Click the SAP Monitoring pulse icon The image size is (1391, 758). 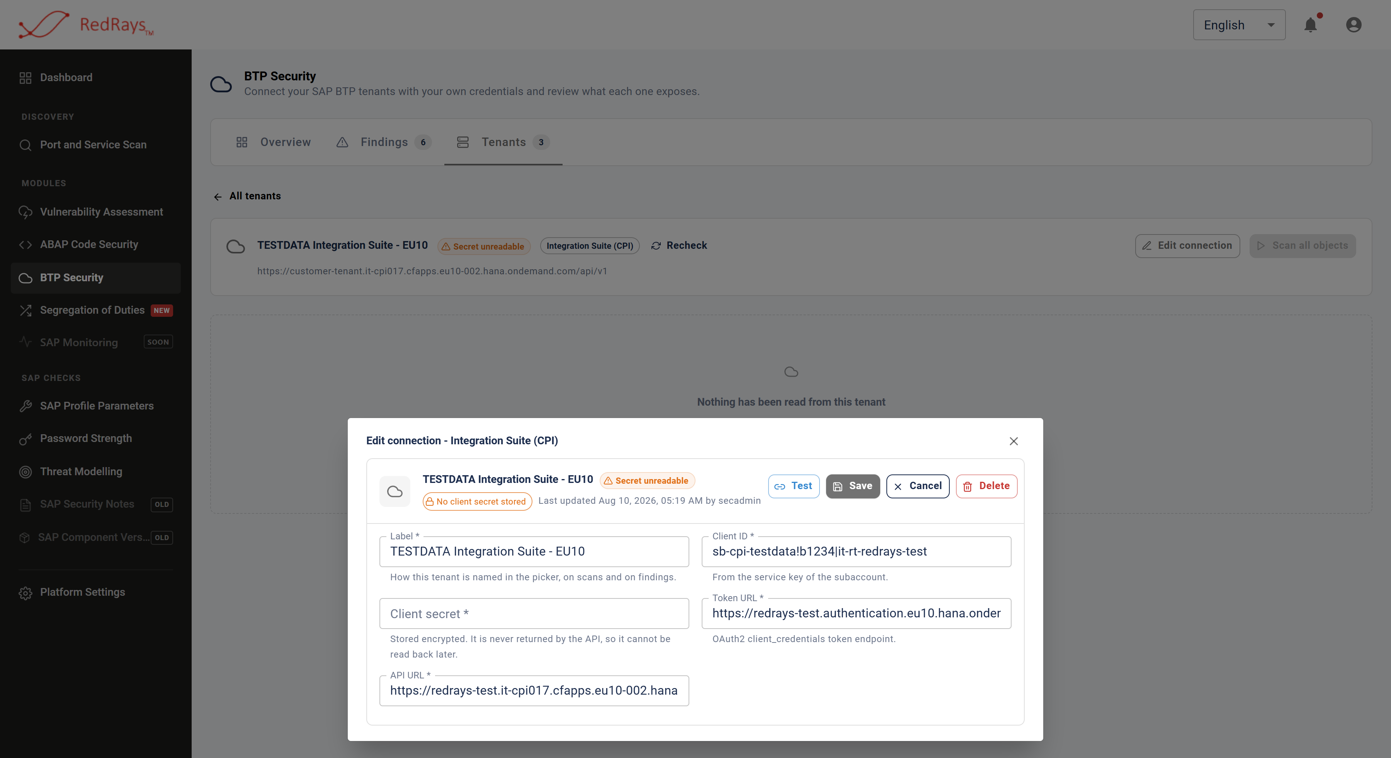tap(26, 342)
